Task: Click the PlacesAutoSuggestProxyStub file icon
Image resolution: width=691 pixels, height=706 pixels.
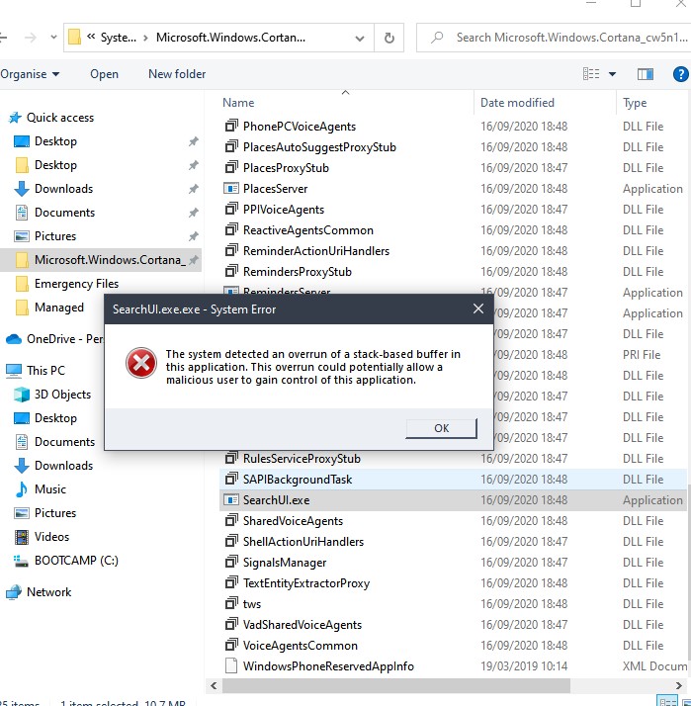Action: coord(231,146)
